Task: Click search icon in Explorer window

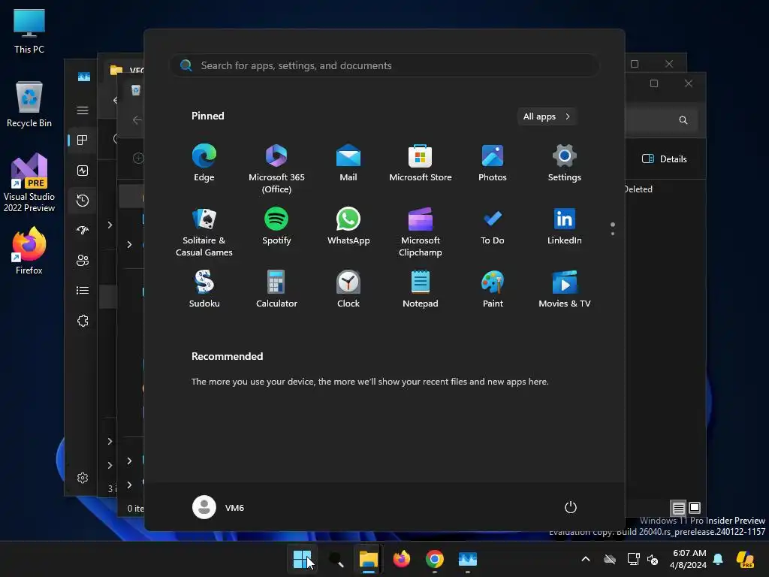Action: 683,120
